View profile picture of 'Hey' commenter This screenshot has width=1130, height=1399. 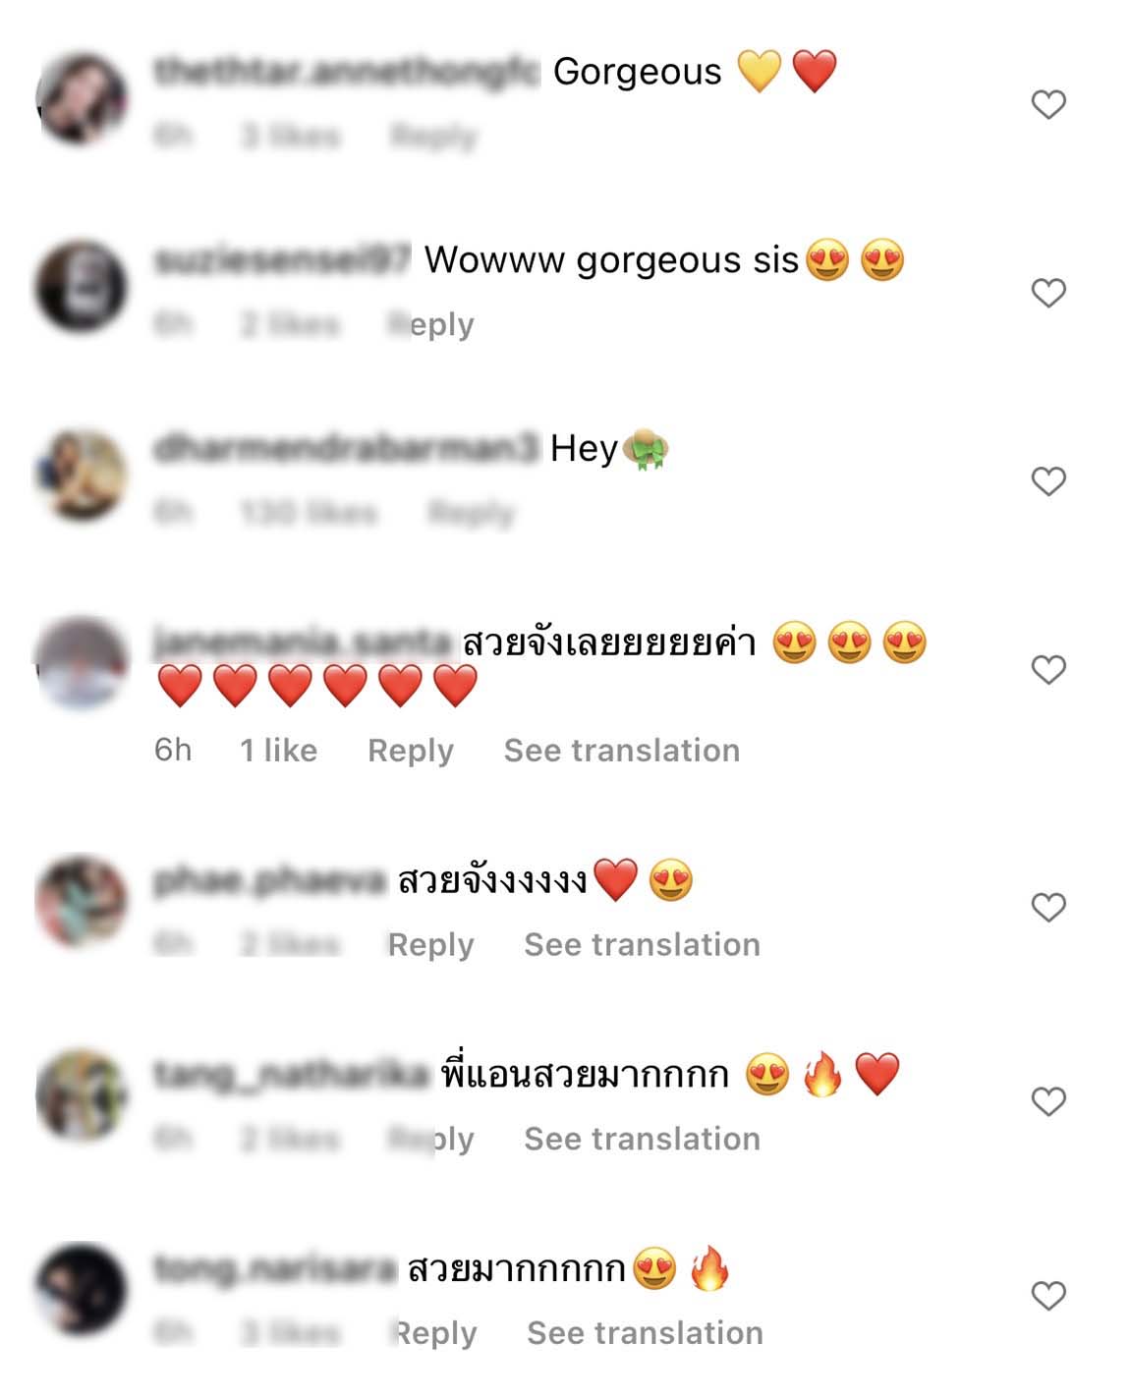82,476
